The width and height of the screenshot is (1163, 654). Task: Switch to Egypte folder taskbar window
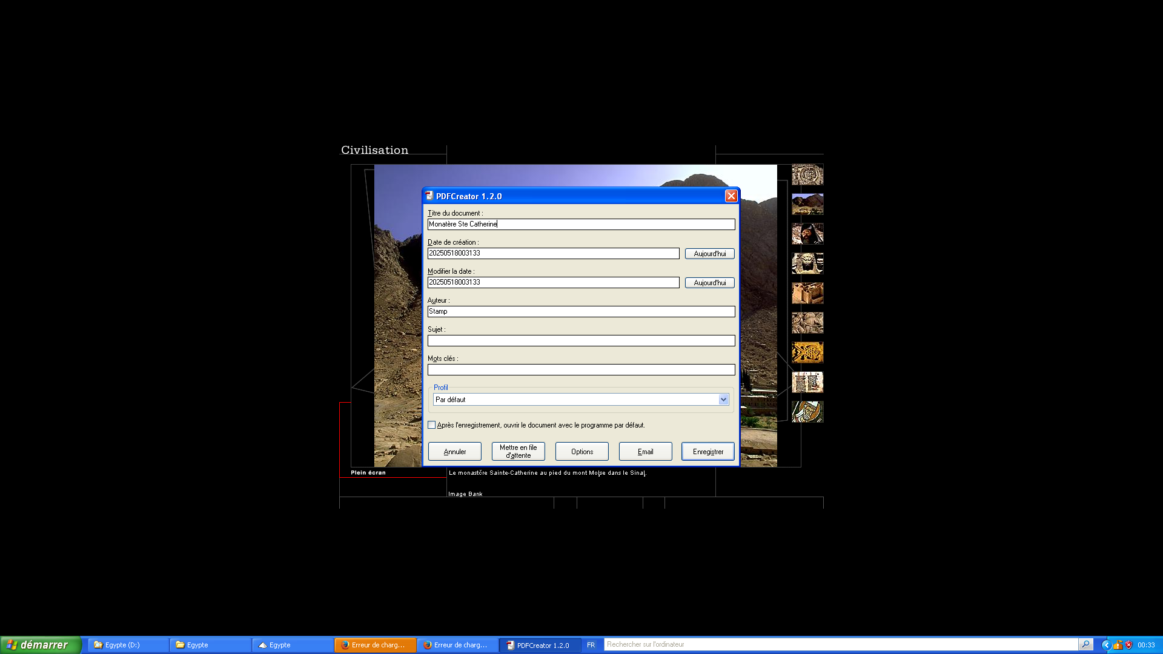211,645
